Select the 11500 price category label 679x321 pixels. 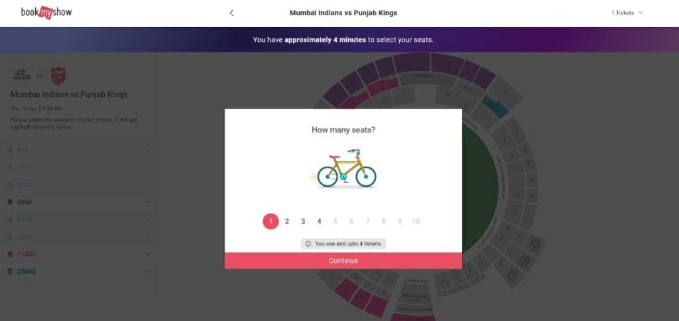point(27,254)
